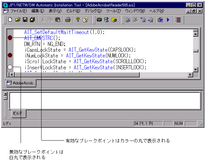
Task: Open the ウィンドウ(W) menu
Action: (135, 11)
